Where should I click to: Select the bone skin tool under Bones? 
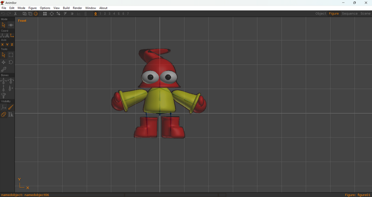point(3,95)
